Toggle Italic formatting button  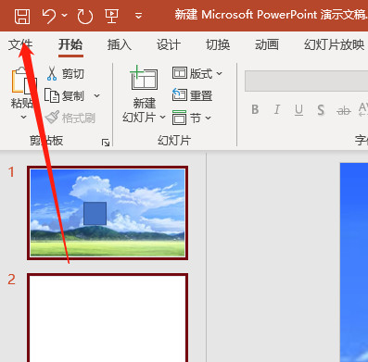(x=277, y=109)
